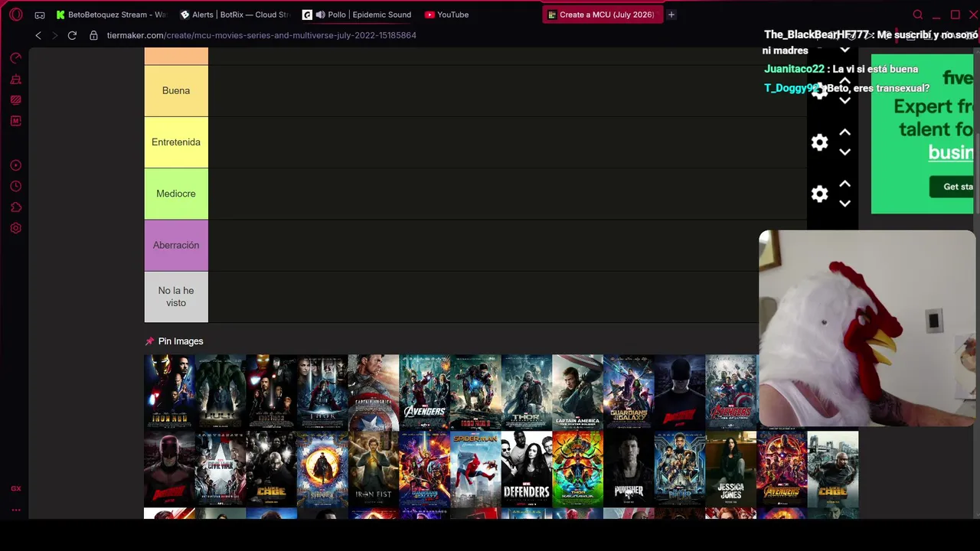Open a new tab with plus button
This screenshot has height=551, width=980.
(671, 15)
